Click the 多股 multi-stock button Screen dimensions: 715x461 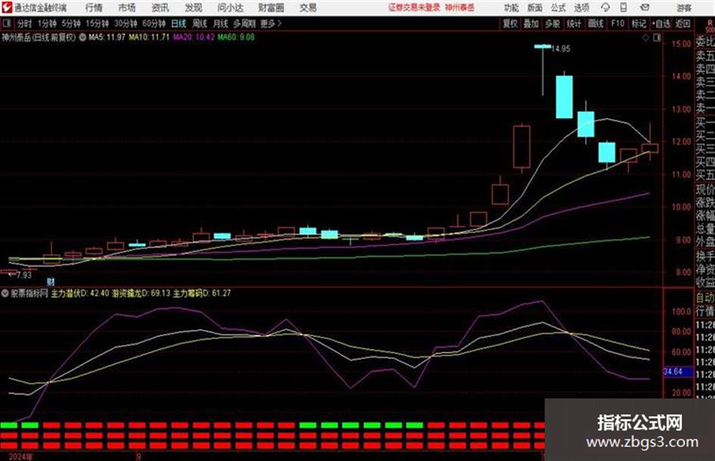(x=552, y=23)
